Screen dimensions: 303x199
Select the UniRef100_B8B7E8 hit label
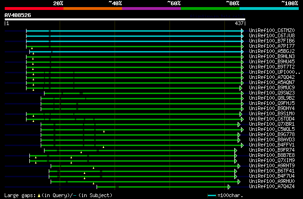click(272, 156)
